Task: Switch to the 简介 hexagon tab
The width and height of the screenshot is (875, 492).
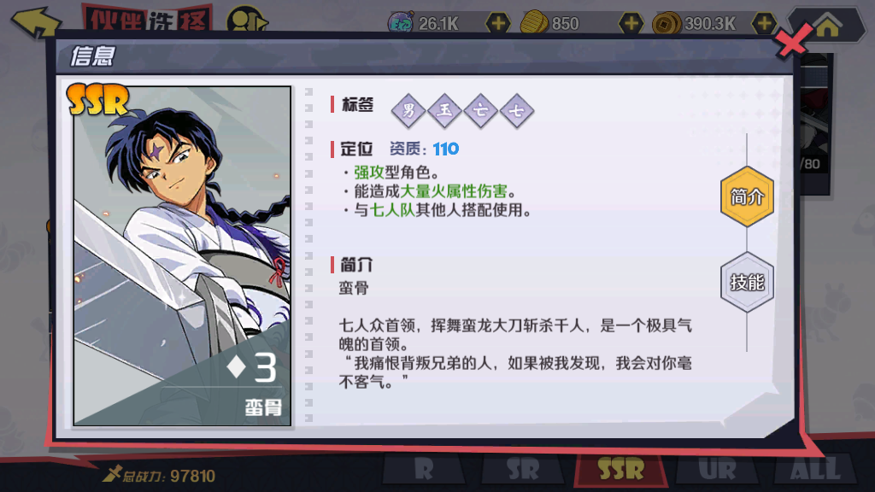Action: point(747,196)
